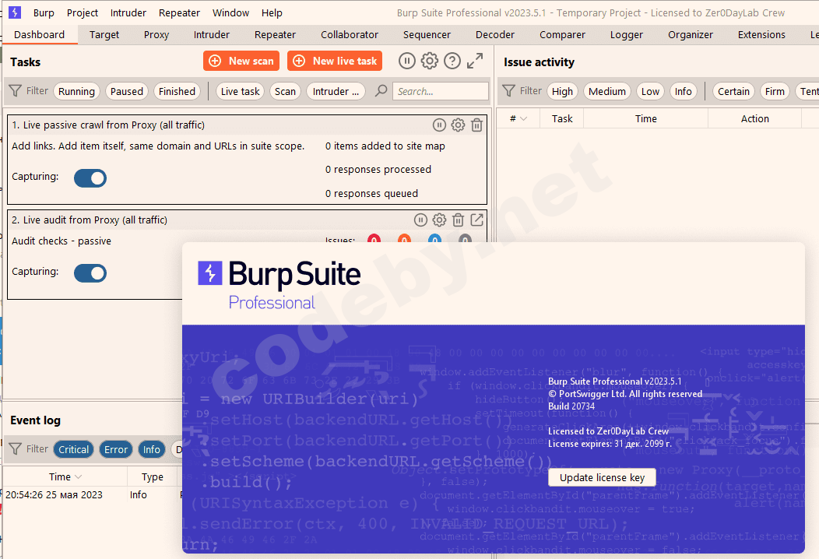Click the Burp logo icon in the menu bar

tap(15, 12)
